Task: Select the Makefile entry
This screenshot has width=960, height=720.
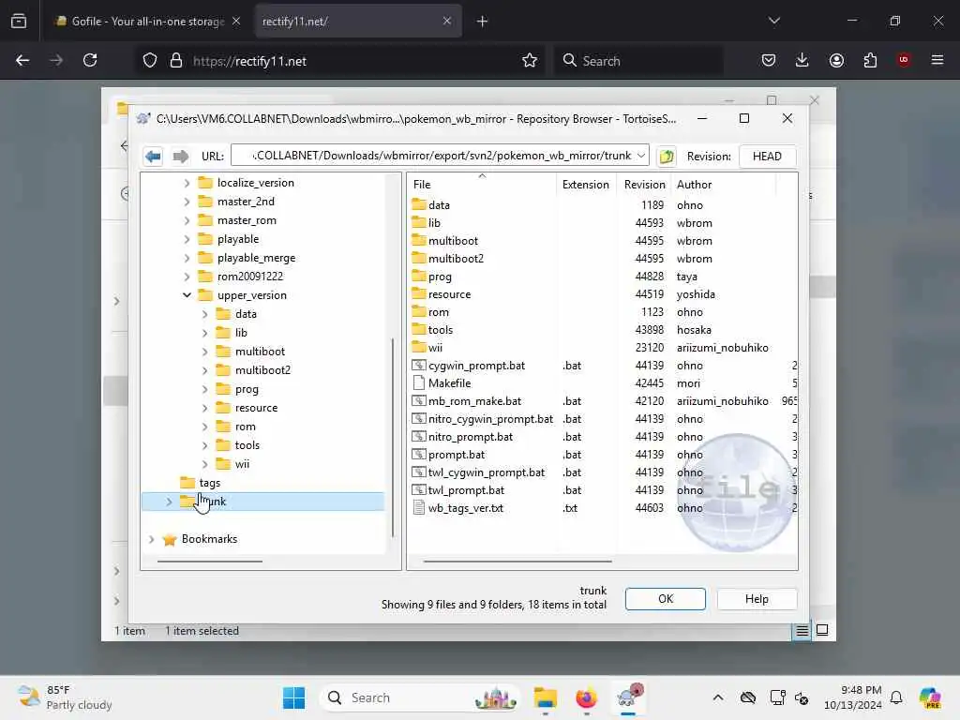Action: pos(449,383)
